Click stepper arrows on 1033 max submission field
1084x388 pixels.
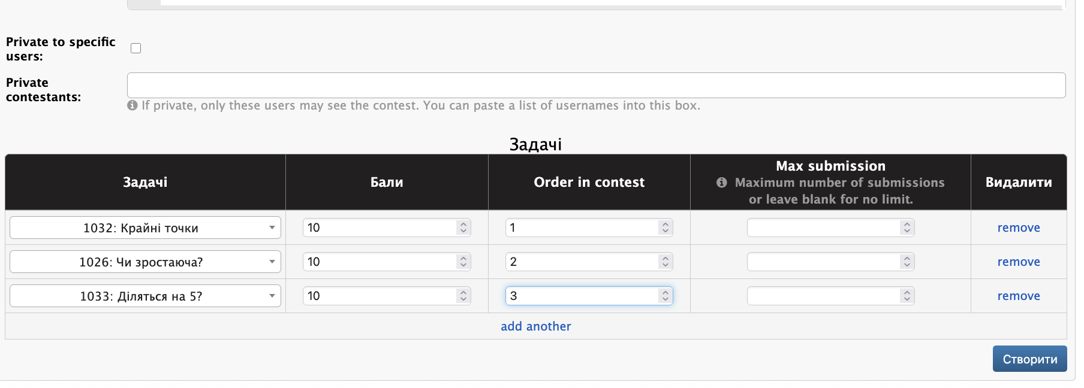tap(907, 296)
